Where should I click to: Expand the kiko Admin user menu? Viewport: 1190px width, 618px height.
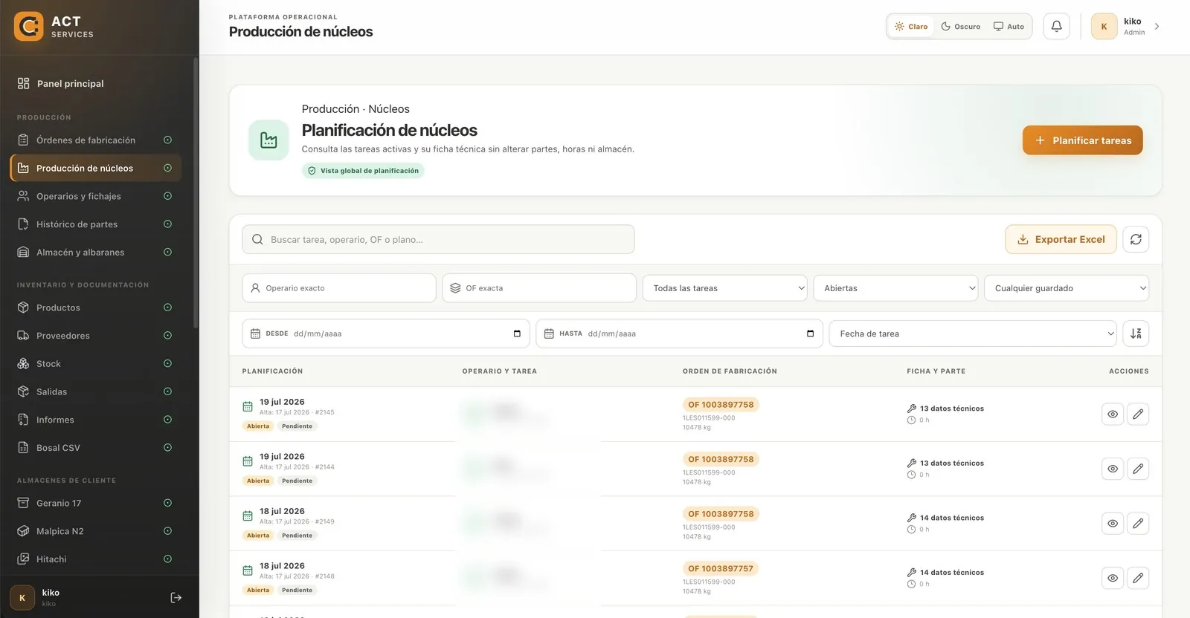click(x=1125, y=27)
